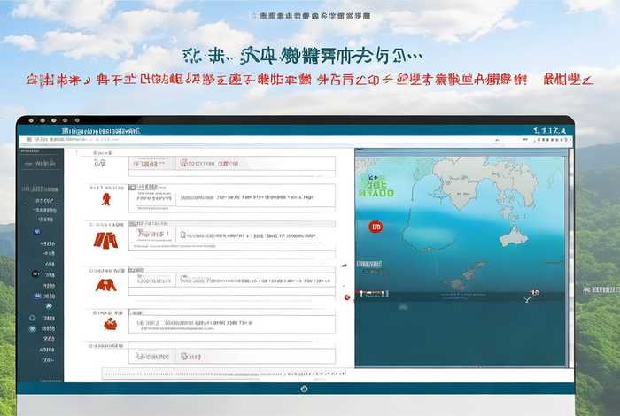
Task: Click the green label overlay on map
Action: pyautogui.click(x=376, y=187)
